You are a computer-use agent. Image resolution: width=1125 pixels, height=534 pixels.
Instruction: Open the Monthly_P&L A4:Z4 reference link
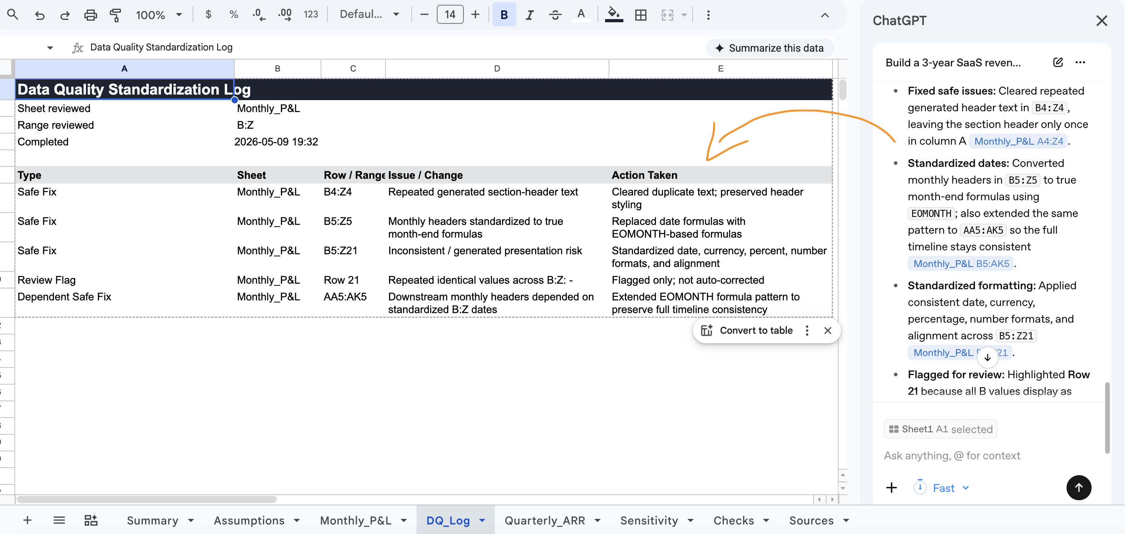[x=1018, y=141]
